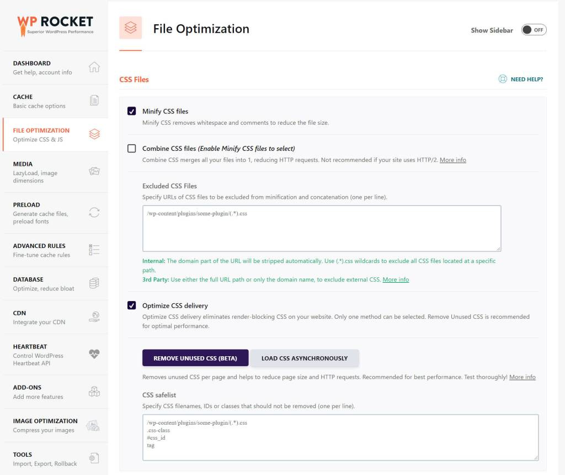
Task: Click Excluded CSS Files textarea resize handle
Action: pos(498,249)
